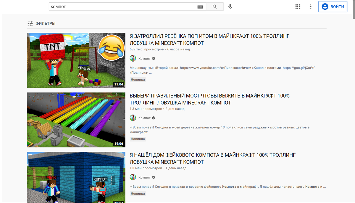Click text 639 тыс. просмотров • 6 часов назад

pyautogui.click(x=160, y=49)
